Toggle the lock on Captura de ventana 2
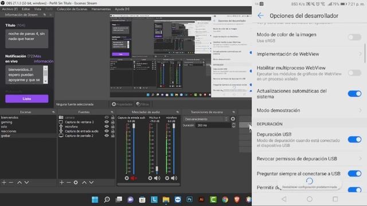Screen dimensions: 367x206 click(x=112, y=122)
